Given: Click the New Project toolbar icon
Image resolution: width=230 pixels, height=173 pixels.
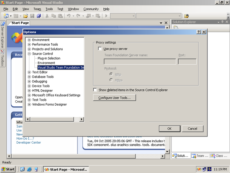Looking at the screenshot, I should [x=6, y=16].
